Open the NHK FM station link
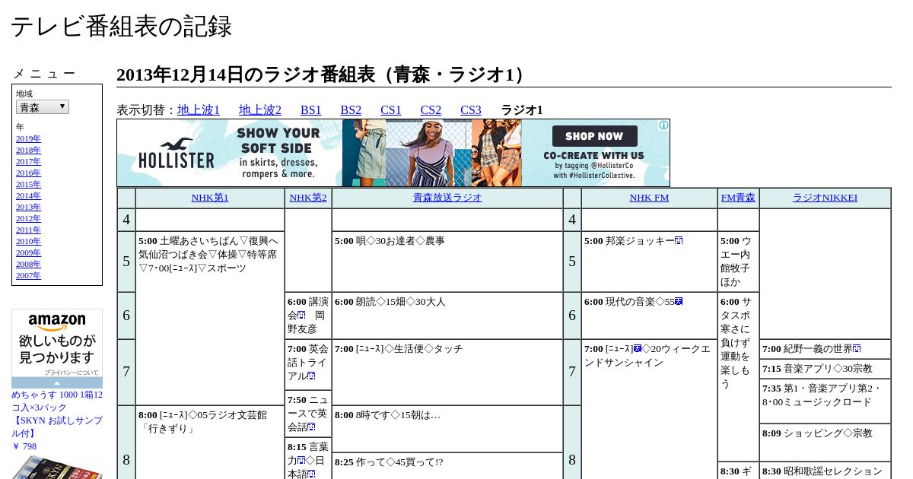The image size is (913, 479). click(649, 198)
